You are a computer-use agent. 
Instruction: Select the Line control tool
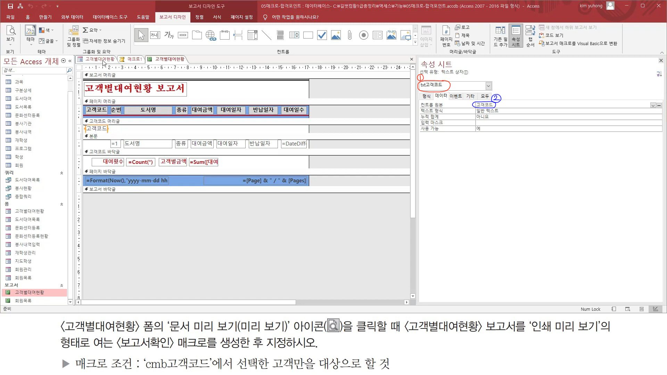(x=266, y=35)
